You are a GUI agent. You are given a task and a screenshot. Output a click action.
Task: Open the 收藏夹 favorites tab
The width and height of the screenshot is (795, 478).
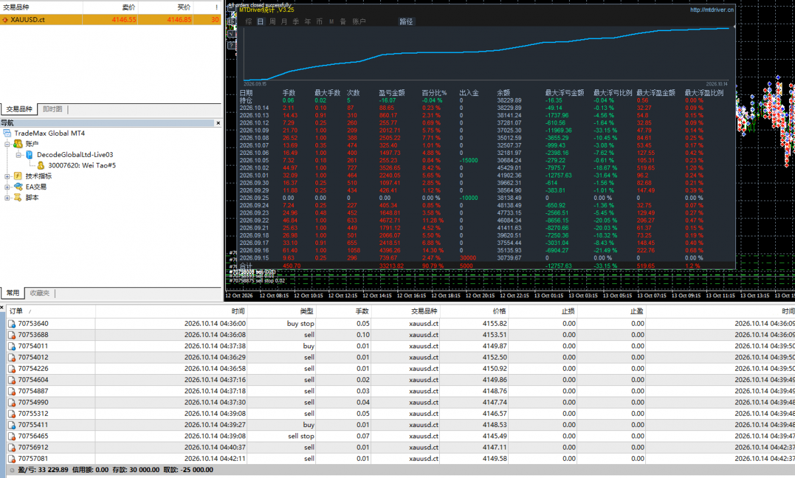pos(39,293)
